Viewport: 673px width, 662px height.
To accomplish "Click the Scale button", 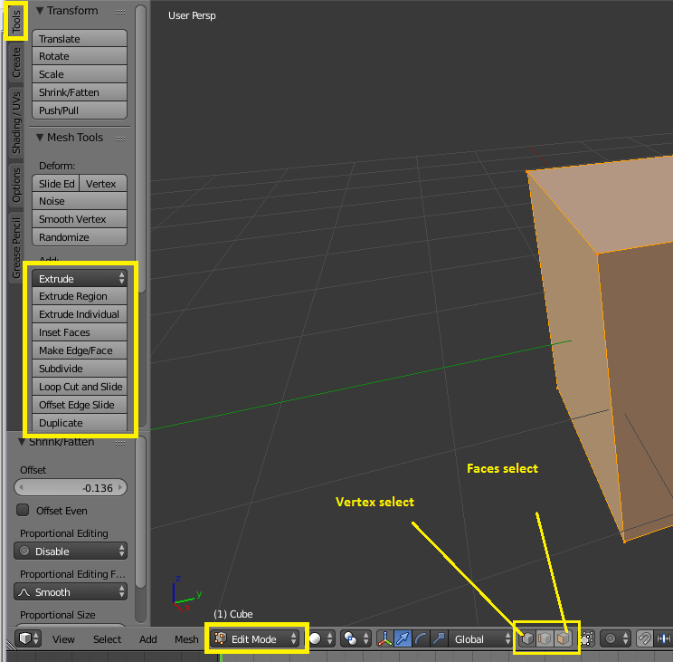I will point(80,74).
